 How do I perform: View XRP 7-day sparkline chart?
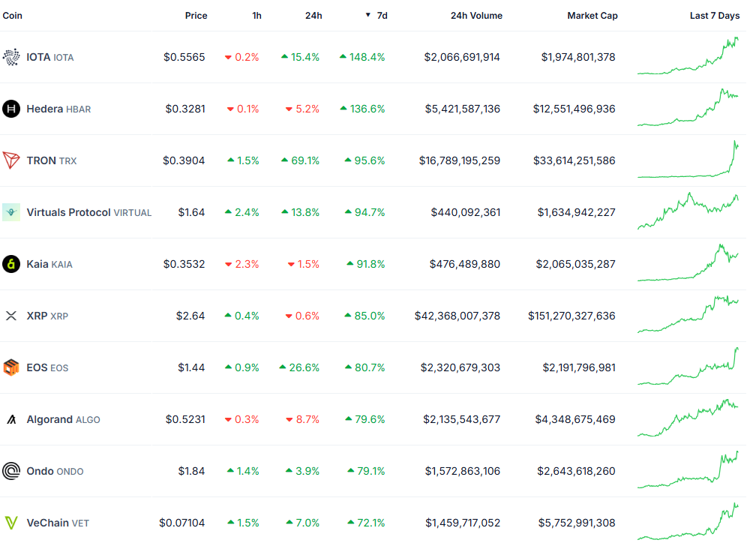click(688, 314)
